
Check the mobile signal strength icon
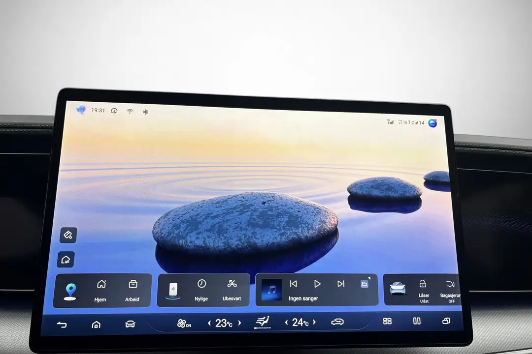point(391,121)
